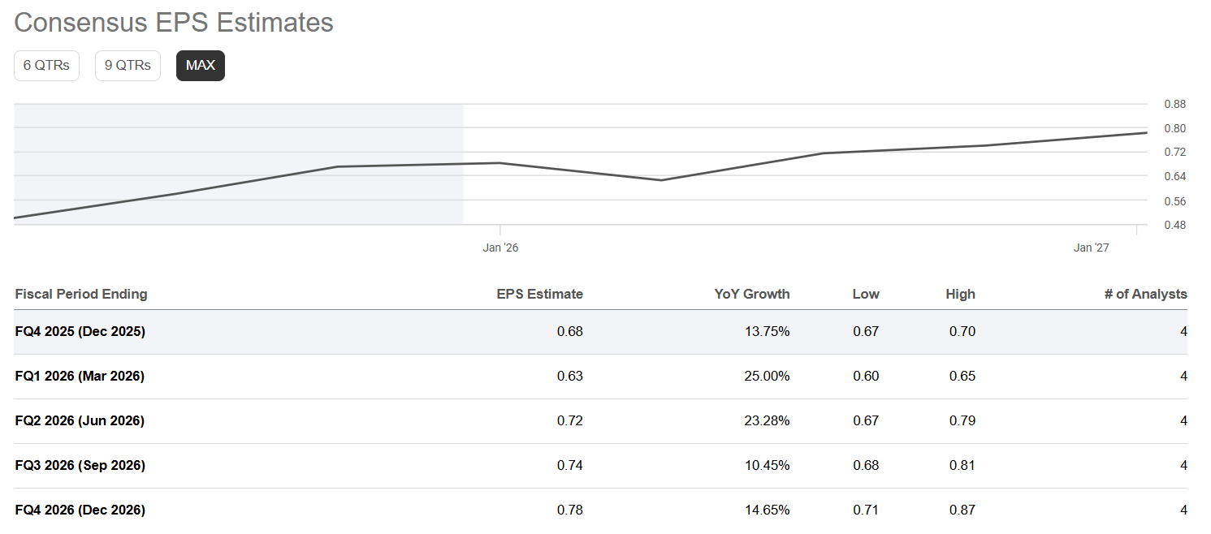The image size is (1211, 534).
Task: Click the 25.00% YoY growth value
Action: coord(767,376)
